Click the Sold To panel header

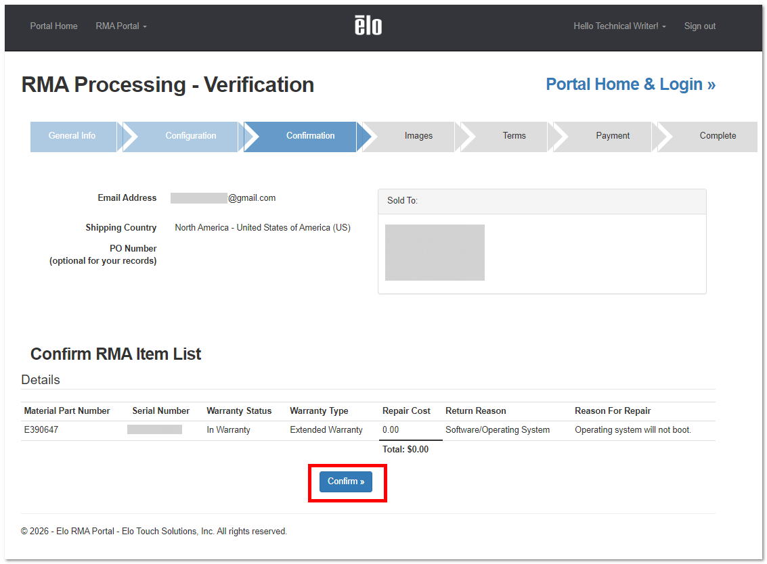pyautogui.click(x=542, y=201)
